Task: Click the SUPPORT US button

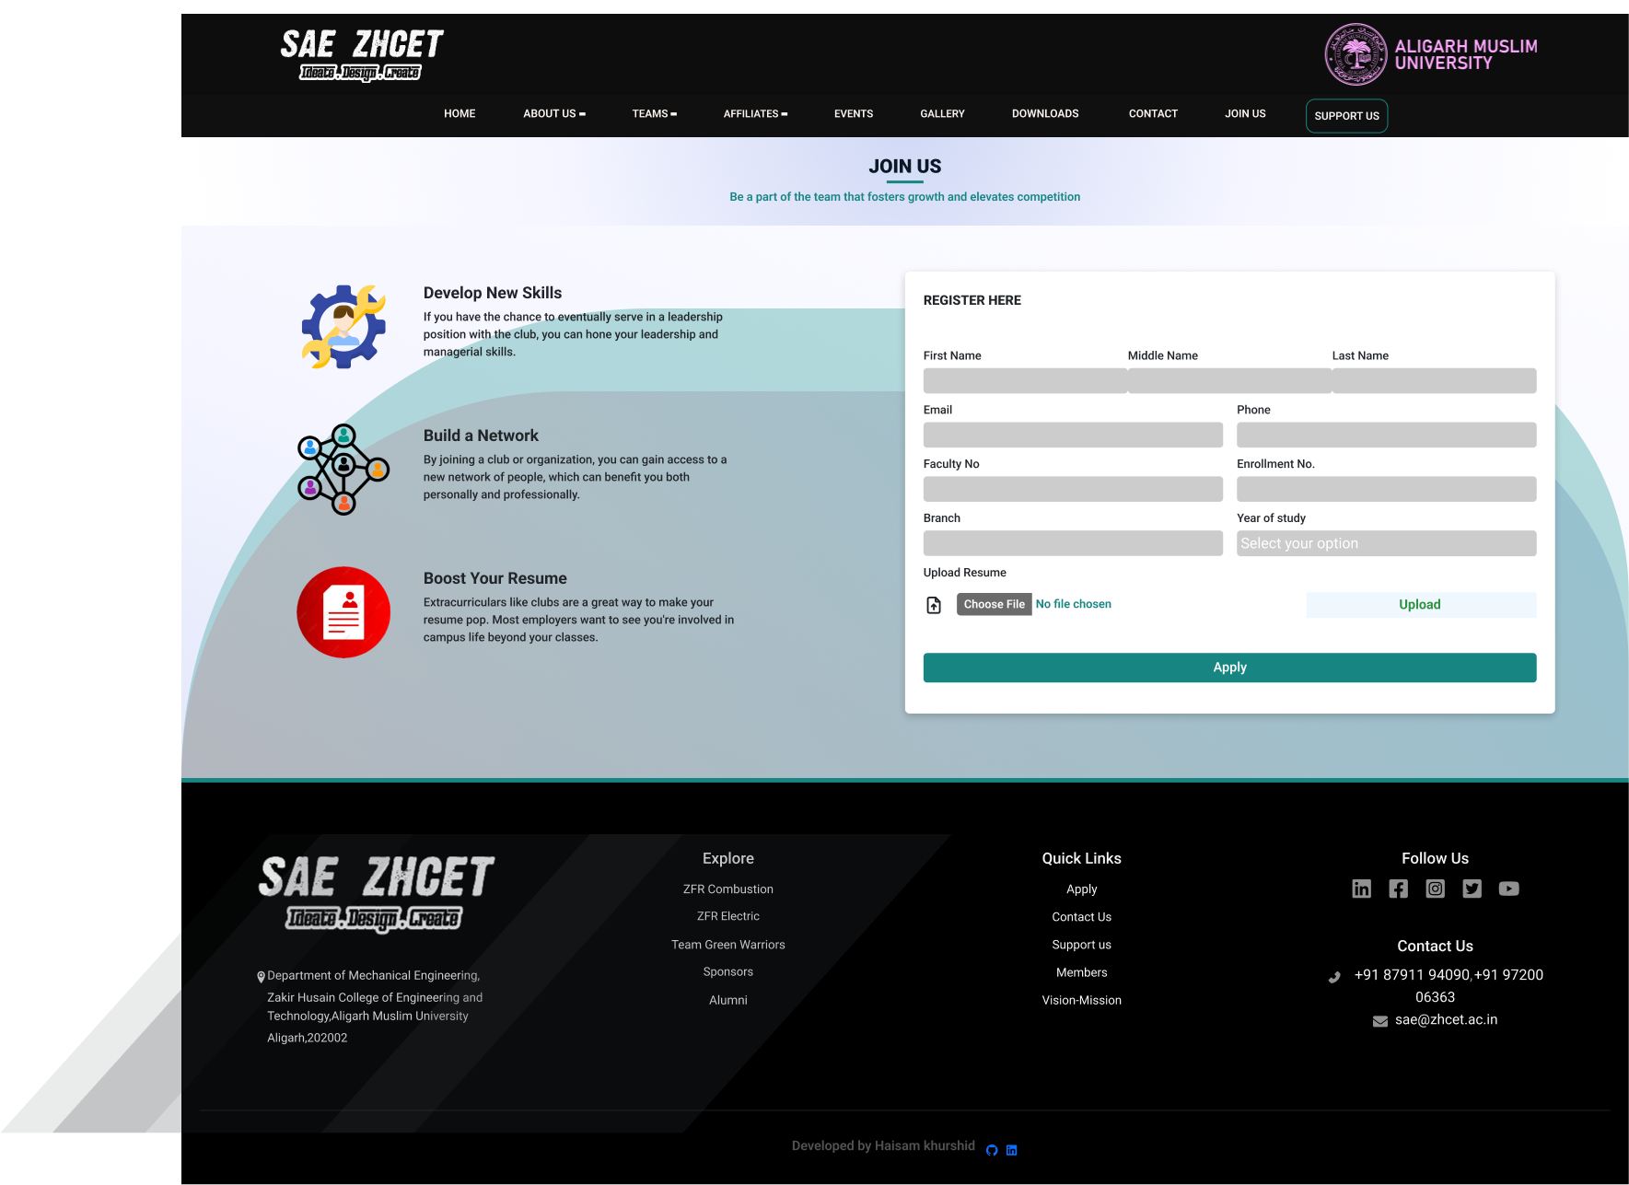Action: point(1346,116)
